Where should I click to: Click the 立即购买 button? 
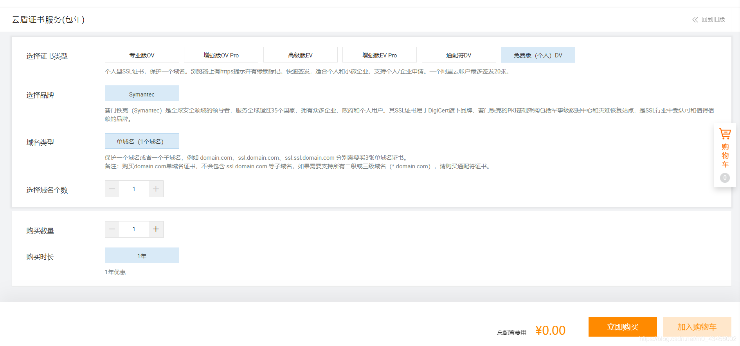coord(623,327)
